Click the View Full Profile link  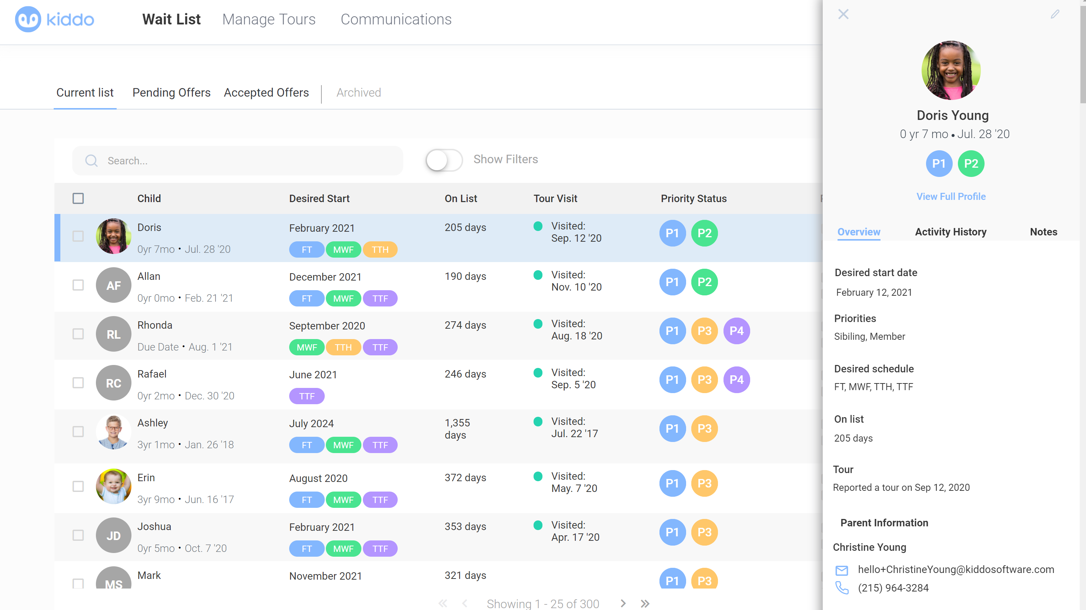951,197
